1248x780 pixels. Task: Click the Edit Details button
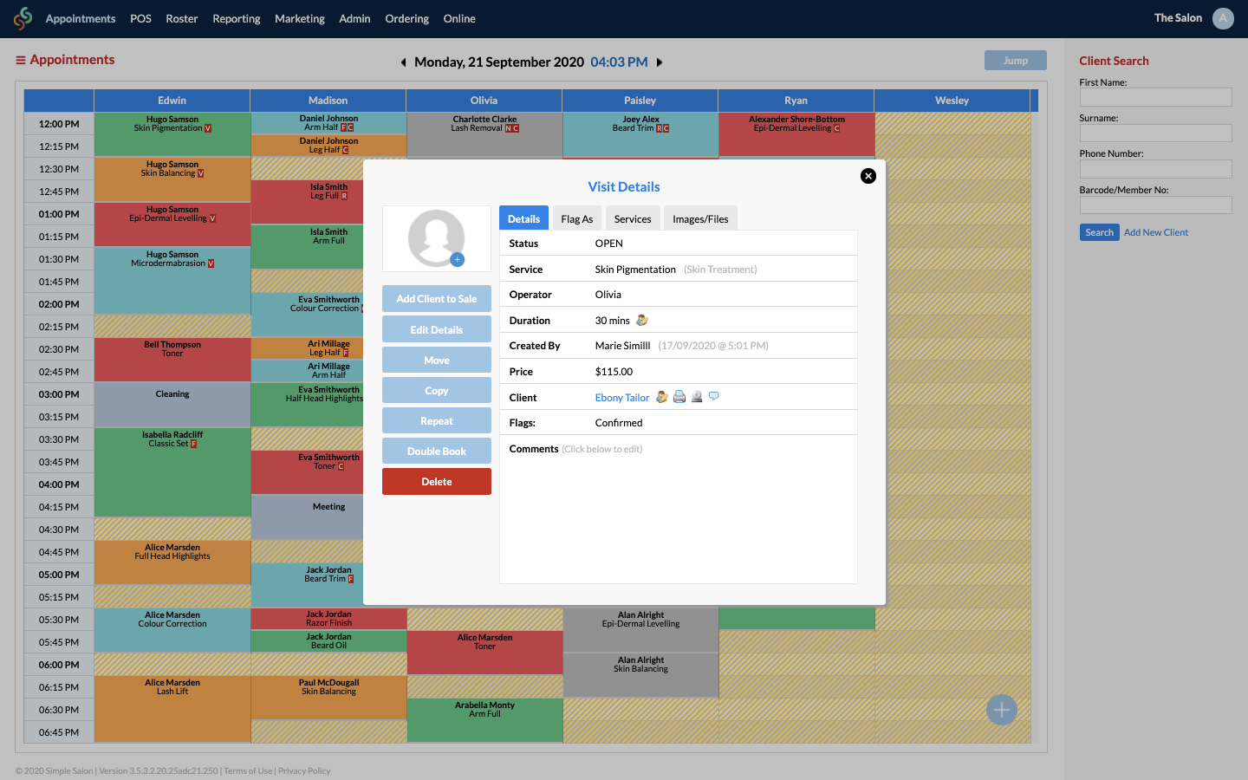point(437,329)
